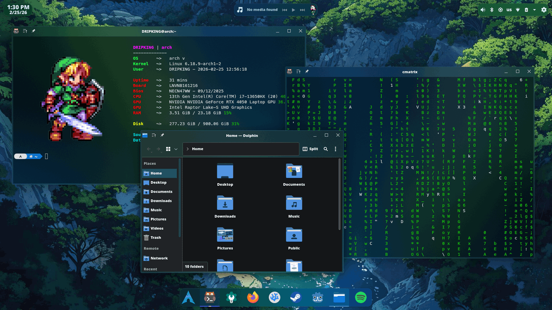Select the Pictures folder in Dolphin file view
The height and width of the screenshot is (310, 552).
tap(225, 238)
